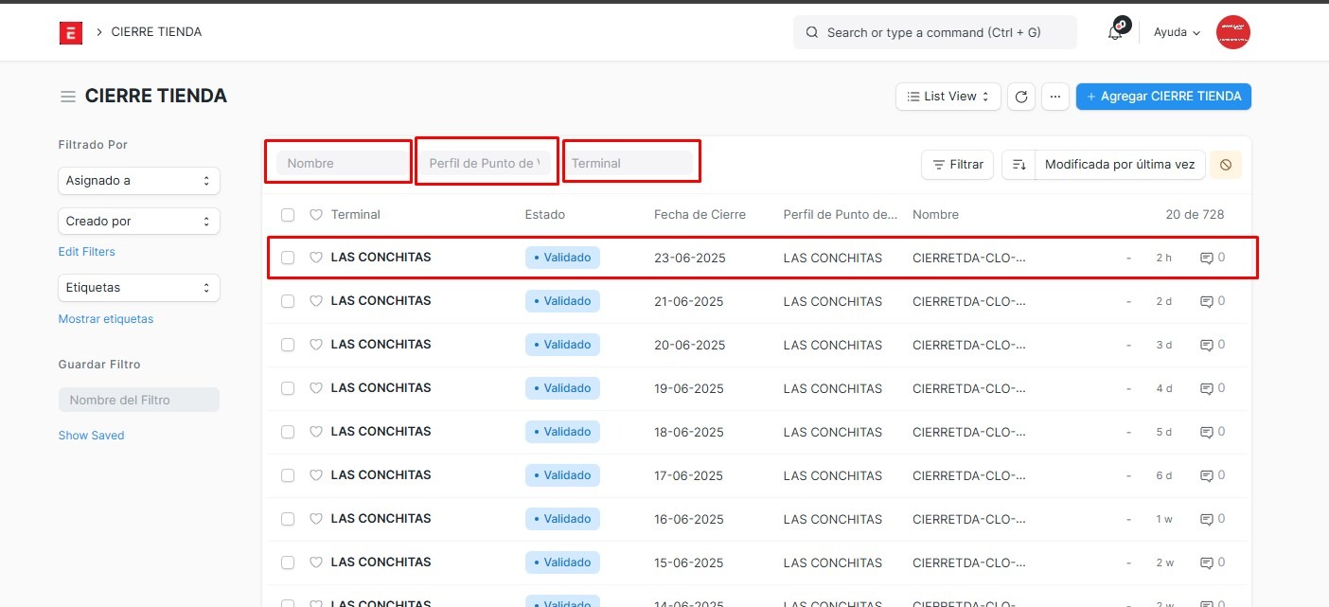Check the 23-06-2025 row checkbox
Viewport: 1329px width, 607px height.
[x=288, y=258]
